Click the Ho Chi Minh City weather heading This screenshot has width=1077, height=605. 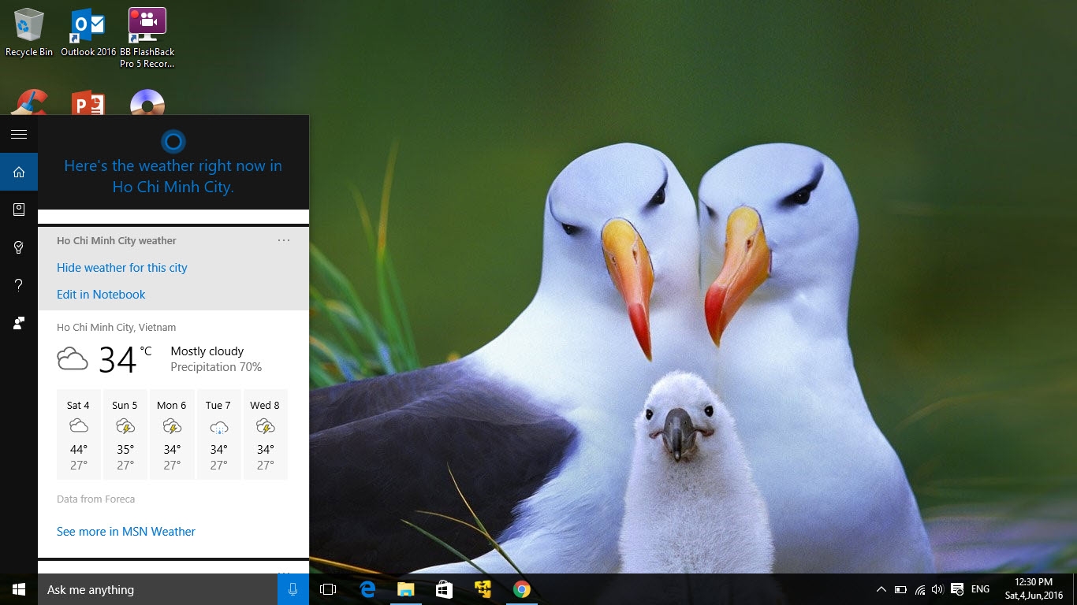click(x=117, y=241)
